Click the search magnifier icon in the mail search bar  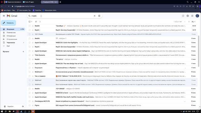pyautogui.click(x=29, y=16)
